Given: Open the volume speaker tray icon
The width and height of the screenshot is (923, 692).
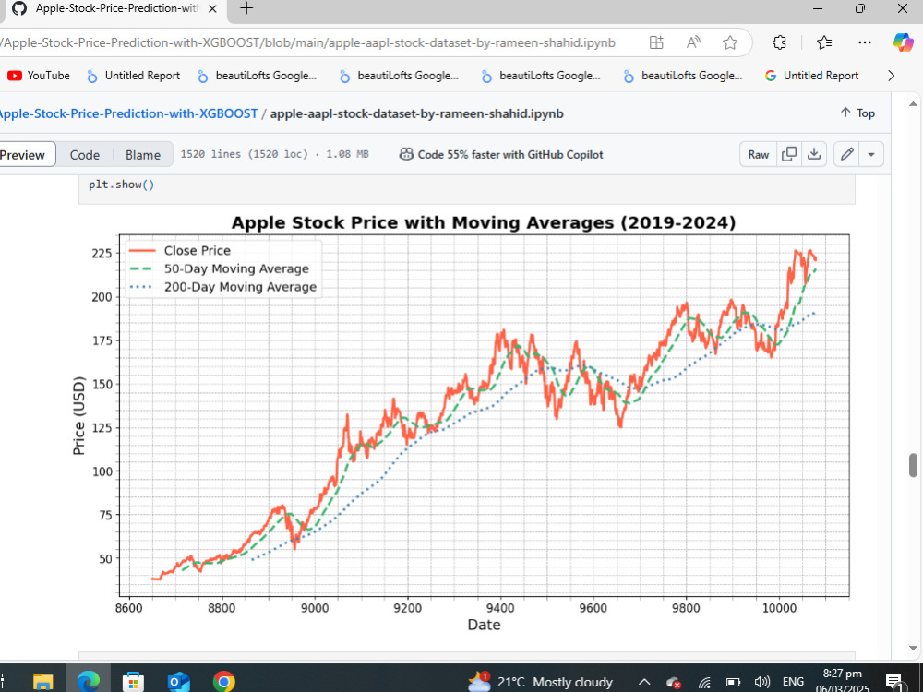Looking at the screenshot, I should click(x=762, y=682).
